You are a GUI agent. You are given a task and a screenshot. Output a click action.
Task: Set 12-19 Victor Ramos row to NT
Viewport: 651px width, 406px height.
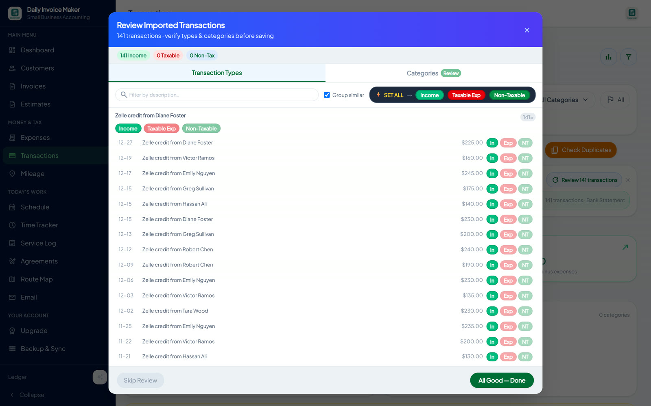525,158
